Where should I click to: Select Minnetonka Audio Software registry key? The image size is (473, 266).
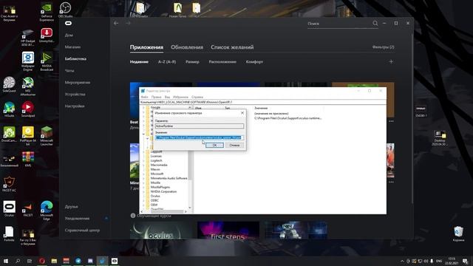pos(169,178)
